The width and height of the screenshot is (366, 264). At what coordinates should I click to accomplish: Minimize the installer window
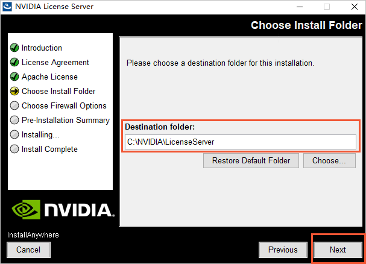tap(298, 7)
